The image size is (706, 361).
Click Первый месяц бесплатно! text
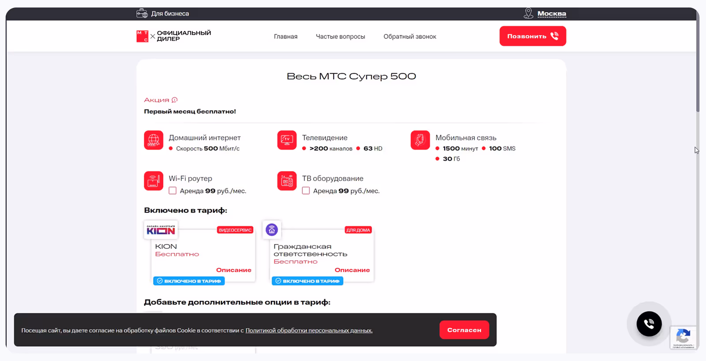tap(190, 112)
